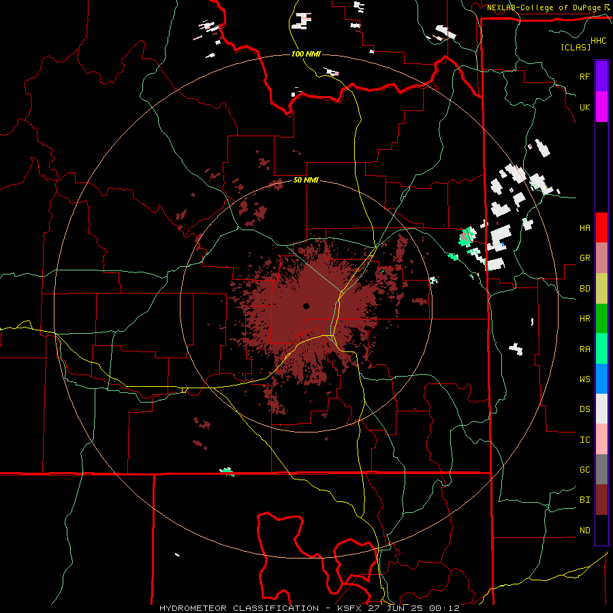Click the BI brown legend swatch
This screenshot has width=613, height=613.
(x=601, y=500)
